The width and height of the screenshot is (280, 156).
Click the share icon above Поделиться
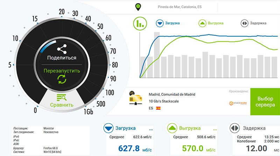point(62,49)
